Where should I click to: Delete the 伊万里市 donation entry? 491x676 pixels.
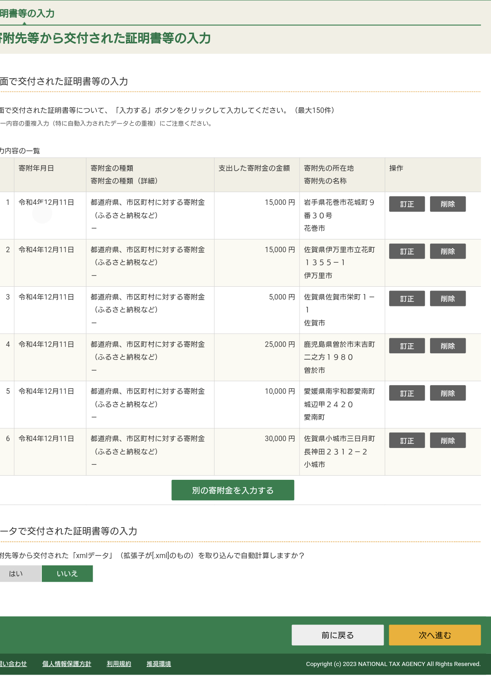(447, 251)
